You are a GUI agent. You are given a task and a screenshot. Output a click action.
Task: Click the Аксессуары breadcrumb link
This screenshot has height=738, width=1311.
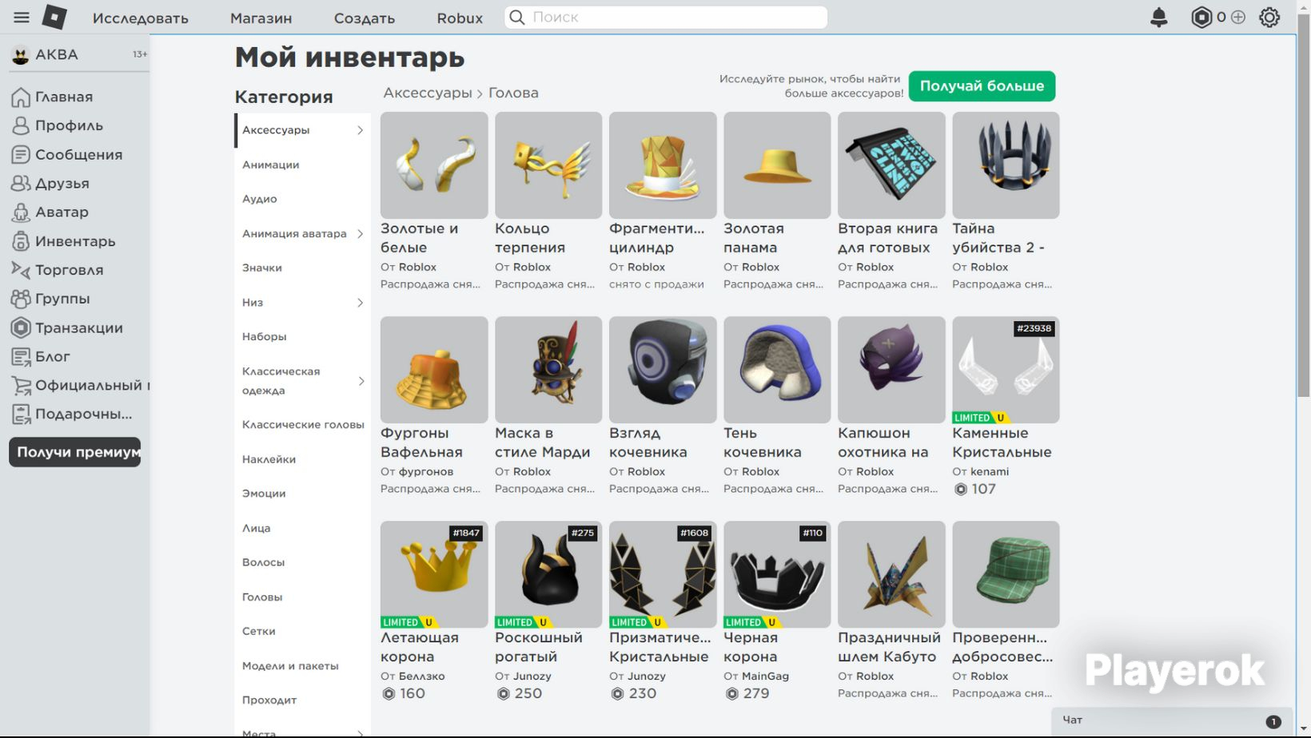(428, 93)
